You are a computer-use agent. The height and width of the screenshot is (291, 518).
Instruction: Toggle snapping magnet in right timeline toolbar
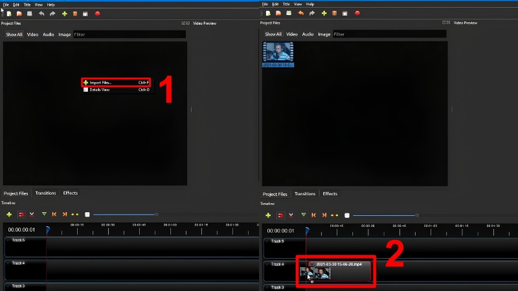coord(280,215)
